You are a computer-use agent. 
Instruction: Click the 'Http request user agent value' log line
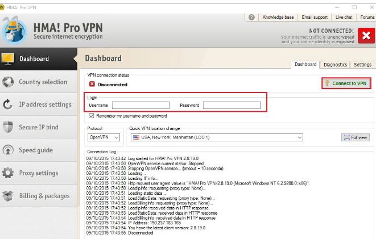[198, 183]
